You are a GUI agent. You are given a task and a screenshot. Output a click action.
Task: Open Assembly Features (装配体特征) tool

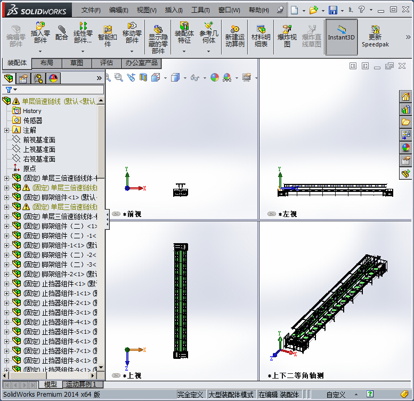tap(184, 33)
